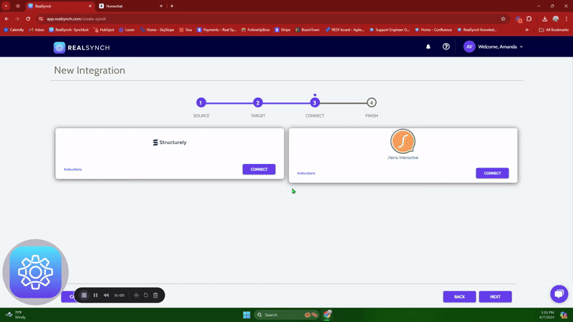Jump to step 4 Finish
Screen dimensions: 573x322
click(x=371, y=102)
